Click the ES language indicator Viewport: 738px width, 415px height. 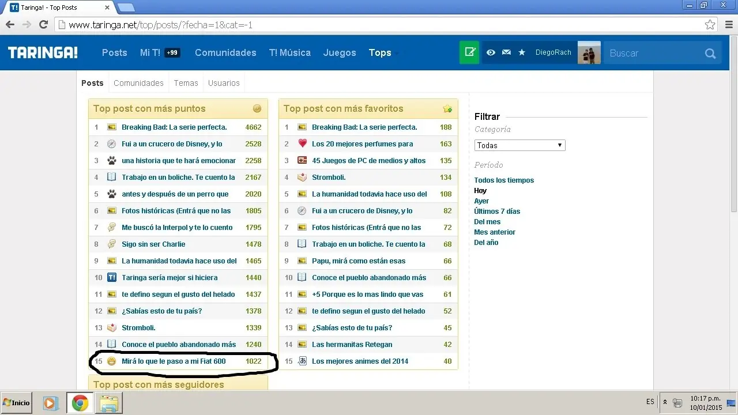(650, 402)
